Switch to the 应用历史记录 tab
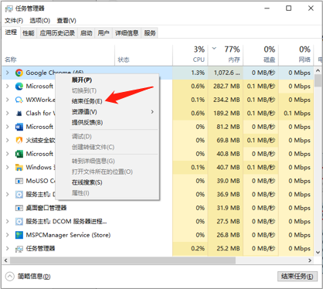The width and height of the screenshot is (323, 289). coord(57,33)
